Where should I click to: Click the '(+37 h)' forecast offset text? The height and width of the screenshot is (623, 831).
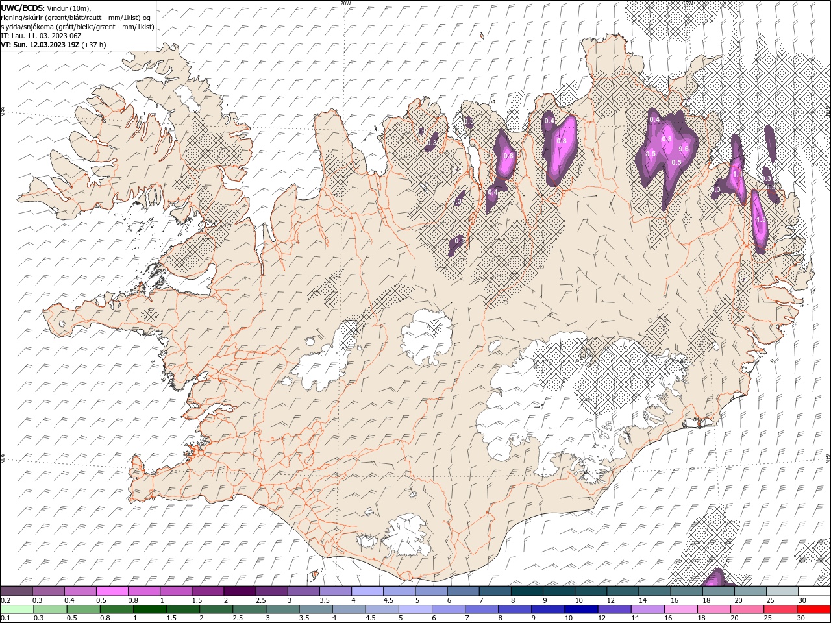pyautogui.click(x=93, y=45)
